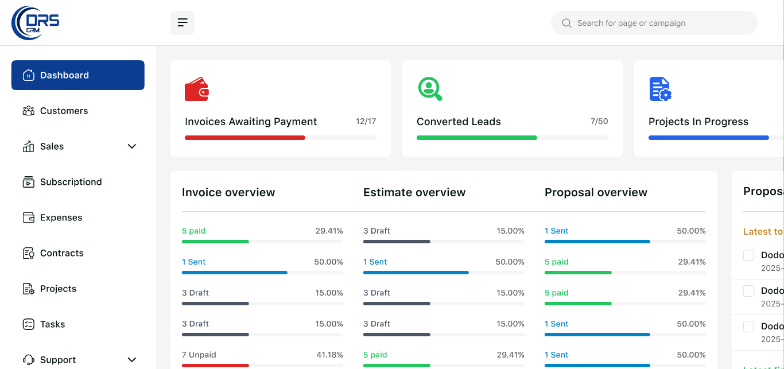Viewport: 784px width, 369px height.
Task: Click the Contracts icon in sidebar
Action: pyautogui.click(x=28, y=253)
